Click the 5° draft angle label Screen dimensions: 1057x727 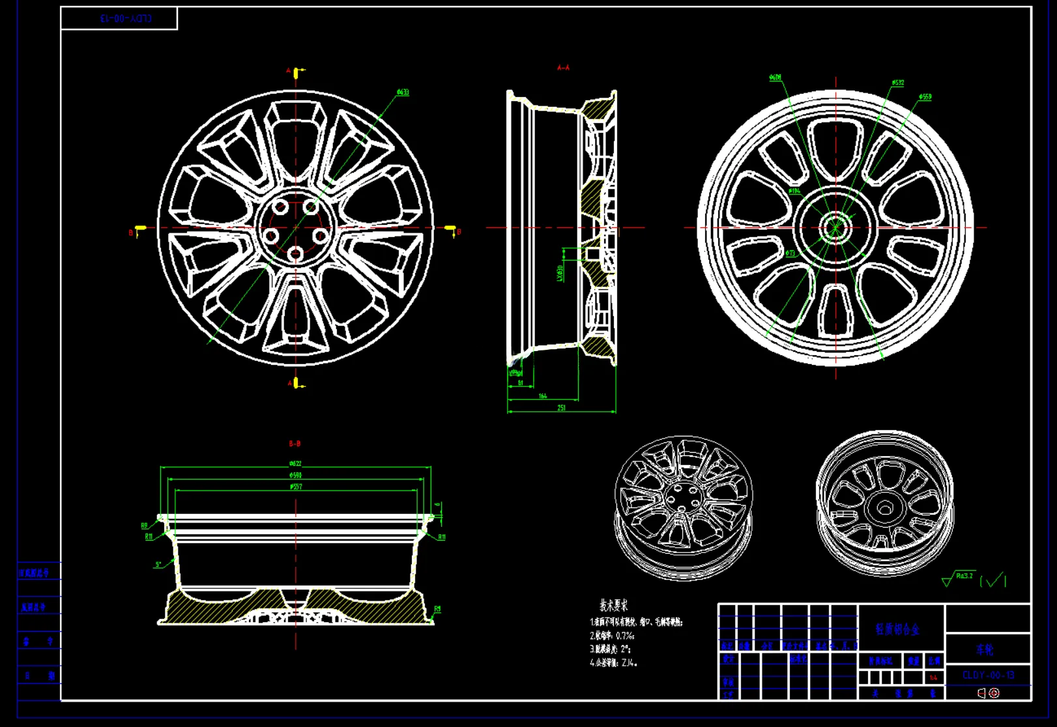coord(158,565)
